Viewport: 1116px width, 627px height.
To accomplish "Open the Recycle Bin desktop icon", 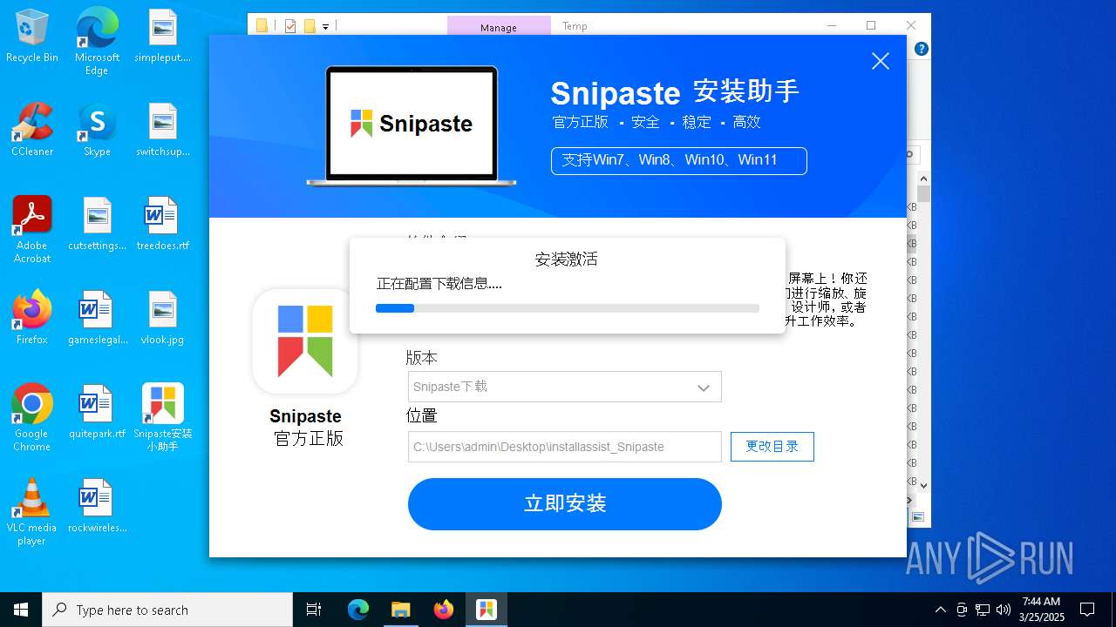I will pyautogui.click(x=32, y=37).
